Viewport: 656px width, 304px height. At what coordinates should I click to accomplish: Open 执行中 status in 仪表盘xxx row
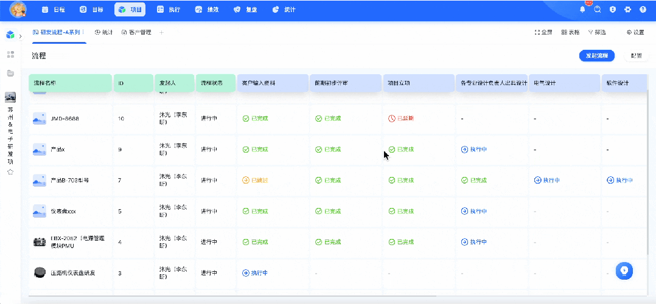(473, 211)
